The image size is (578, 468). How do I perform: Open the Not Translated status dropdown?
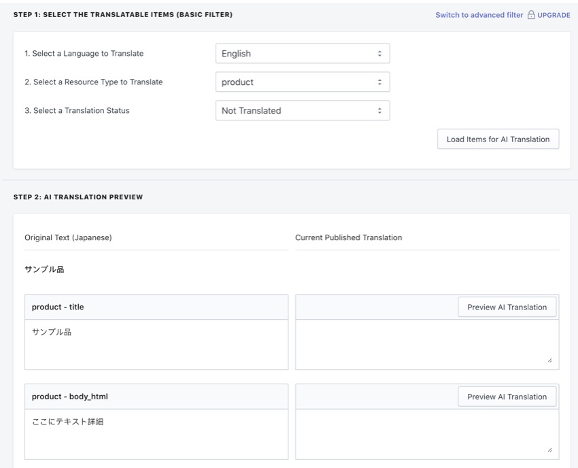coord(303,111)
